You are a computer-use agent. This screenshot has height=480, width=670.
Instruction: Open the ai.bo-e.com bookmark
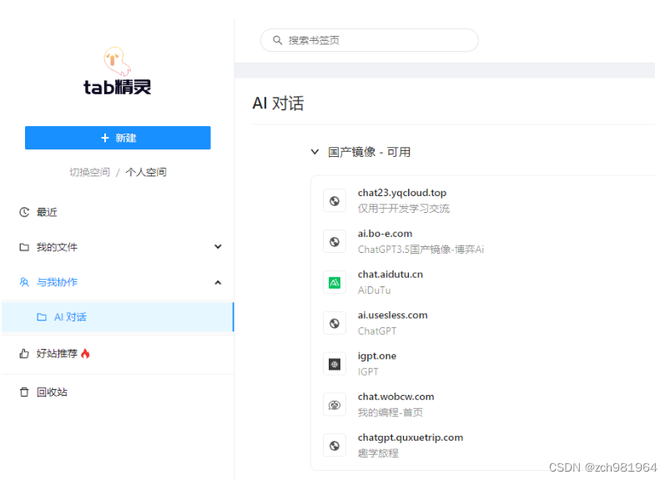(x=385, y=234)
